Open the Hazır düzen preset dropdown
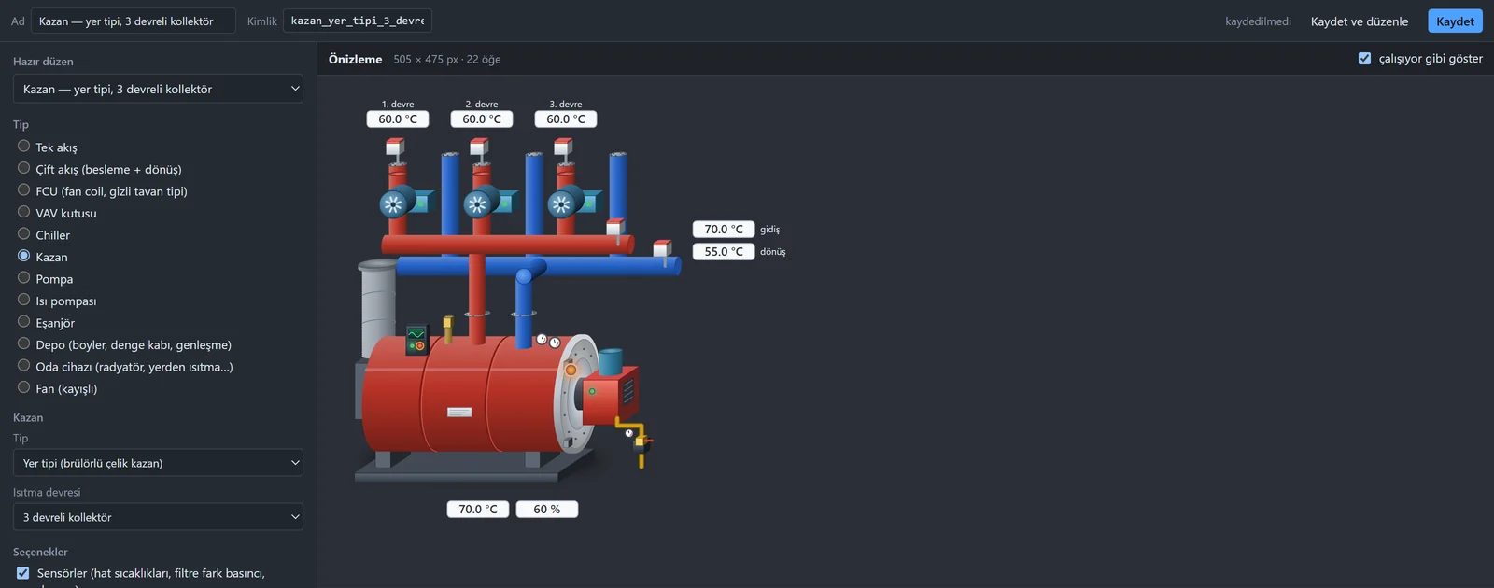The image size is (1494, 588). (x=158, y=89)
